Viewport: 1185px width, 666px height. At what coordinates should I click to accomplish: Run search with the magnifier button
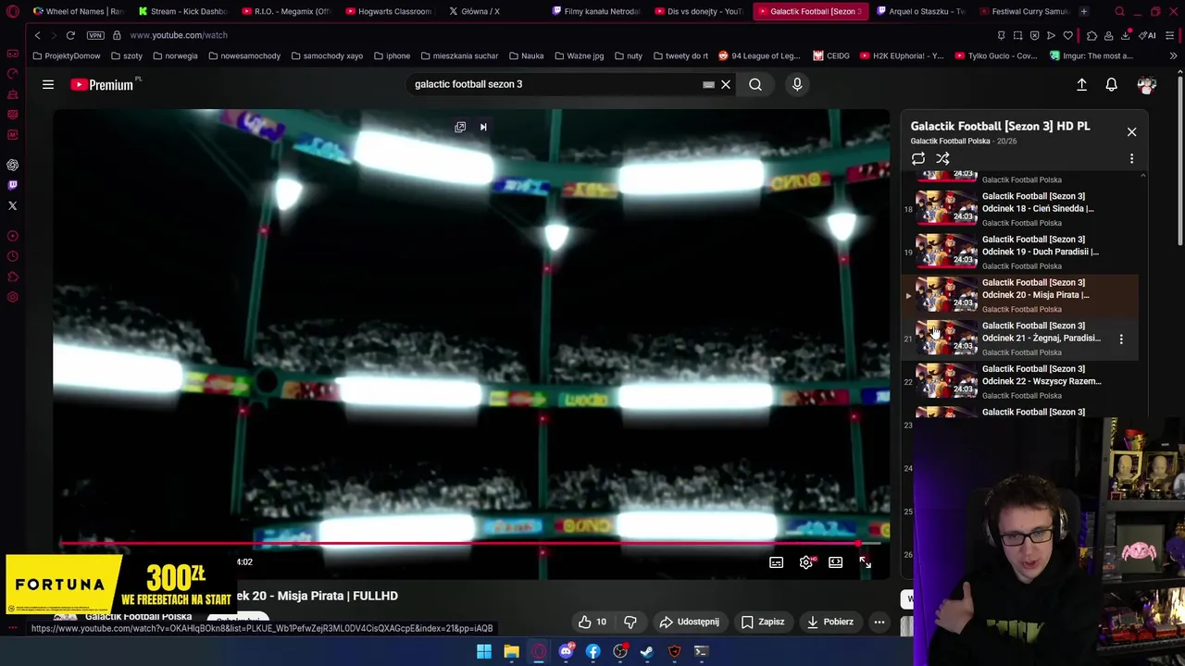pyautogui.click(x=755, y=84)
